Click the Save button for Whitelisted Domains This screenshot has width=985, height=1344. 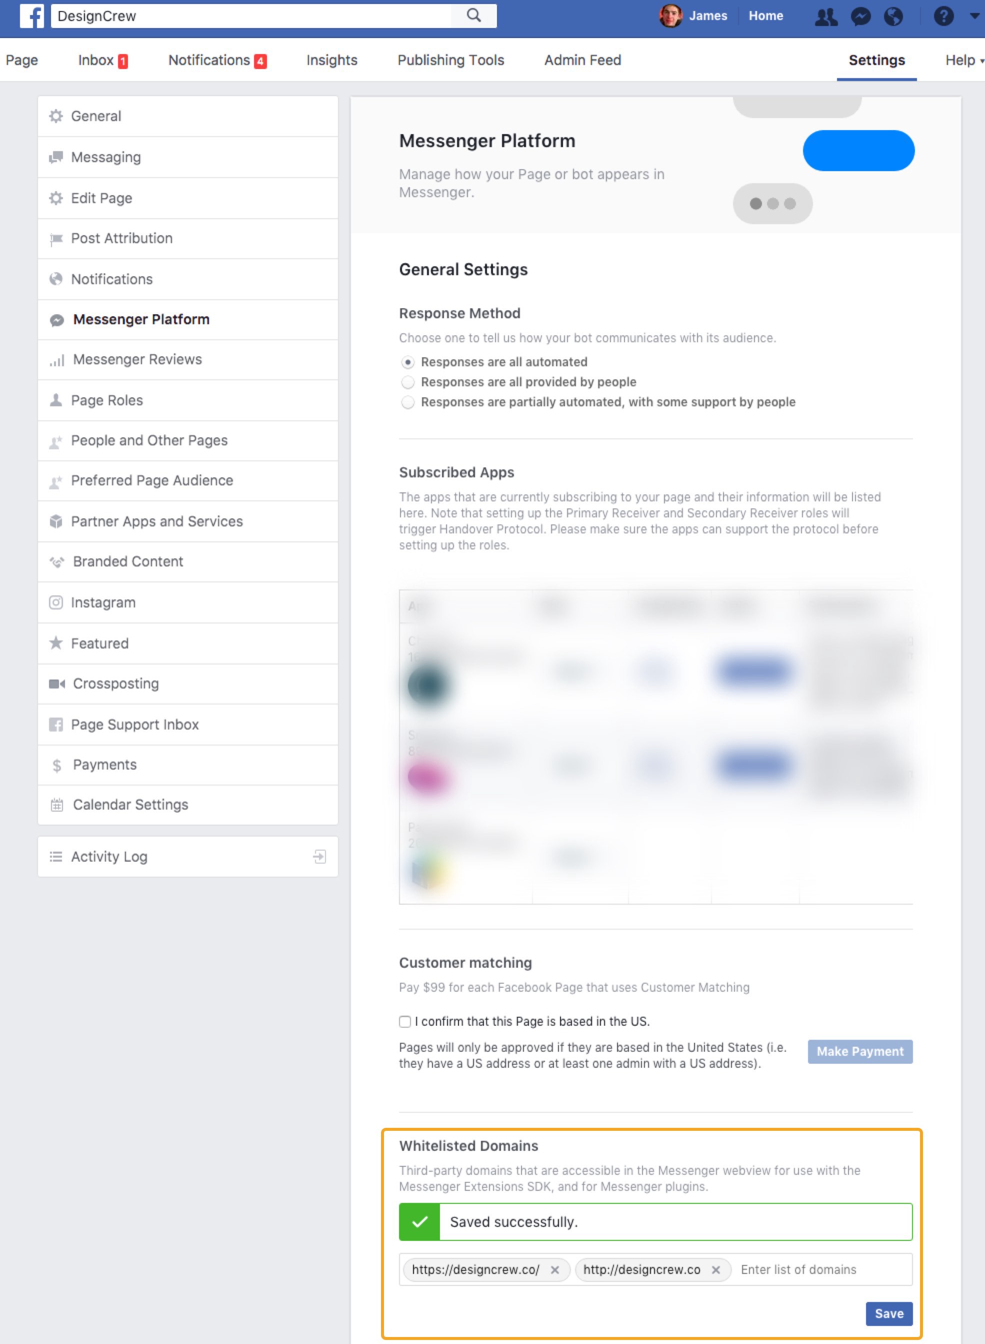click(x=889, y=1313)
